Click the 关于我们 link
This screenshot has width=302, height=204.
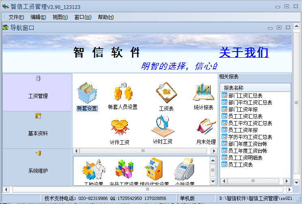point(244,52)
